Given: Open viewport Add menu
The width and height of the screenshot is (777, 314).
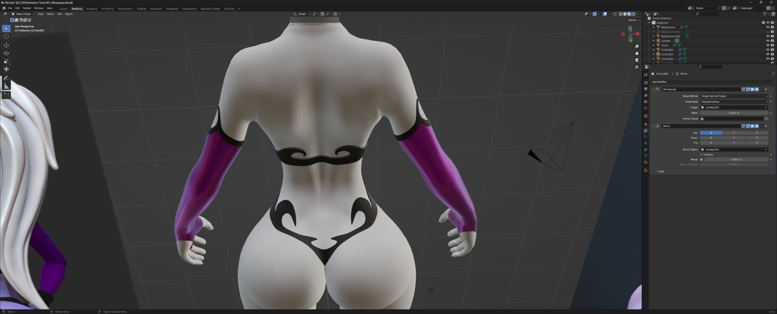Looking at the screenshot, I should click(59, 14).
